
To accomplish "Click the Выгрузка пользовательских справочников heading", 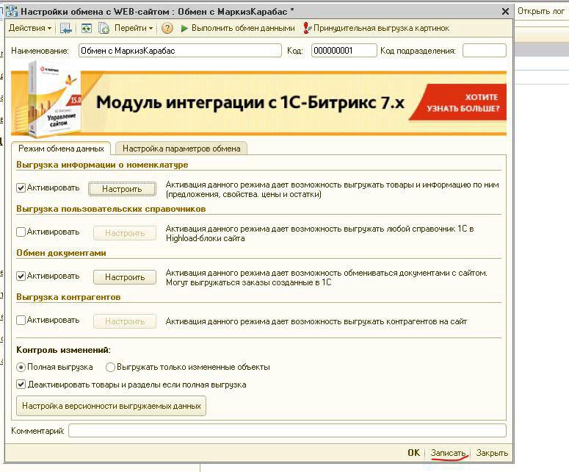I will pyautogui.click(x=111, y=209).
